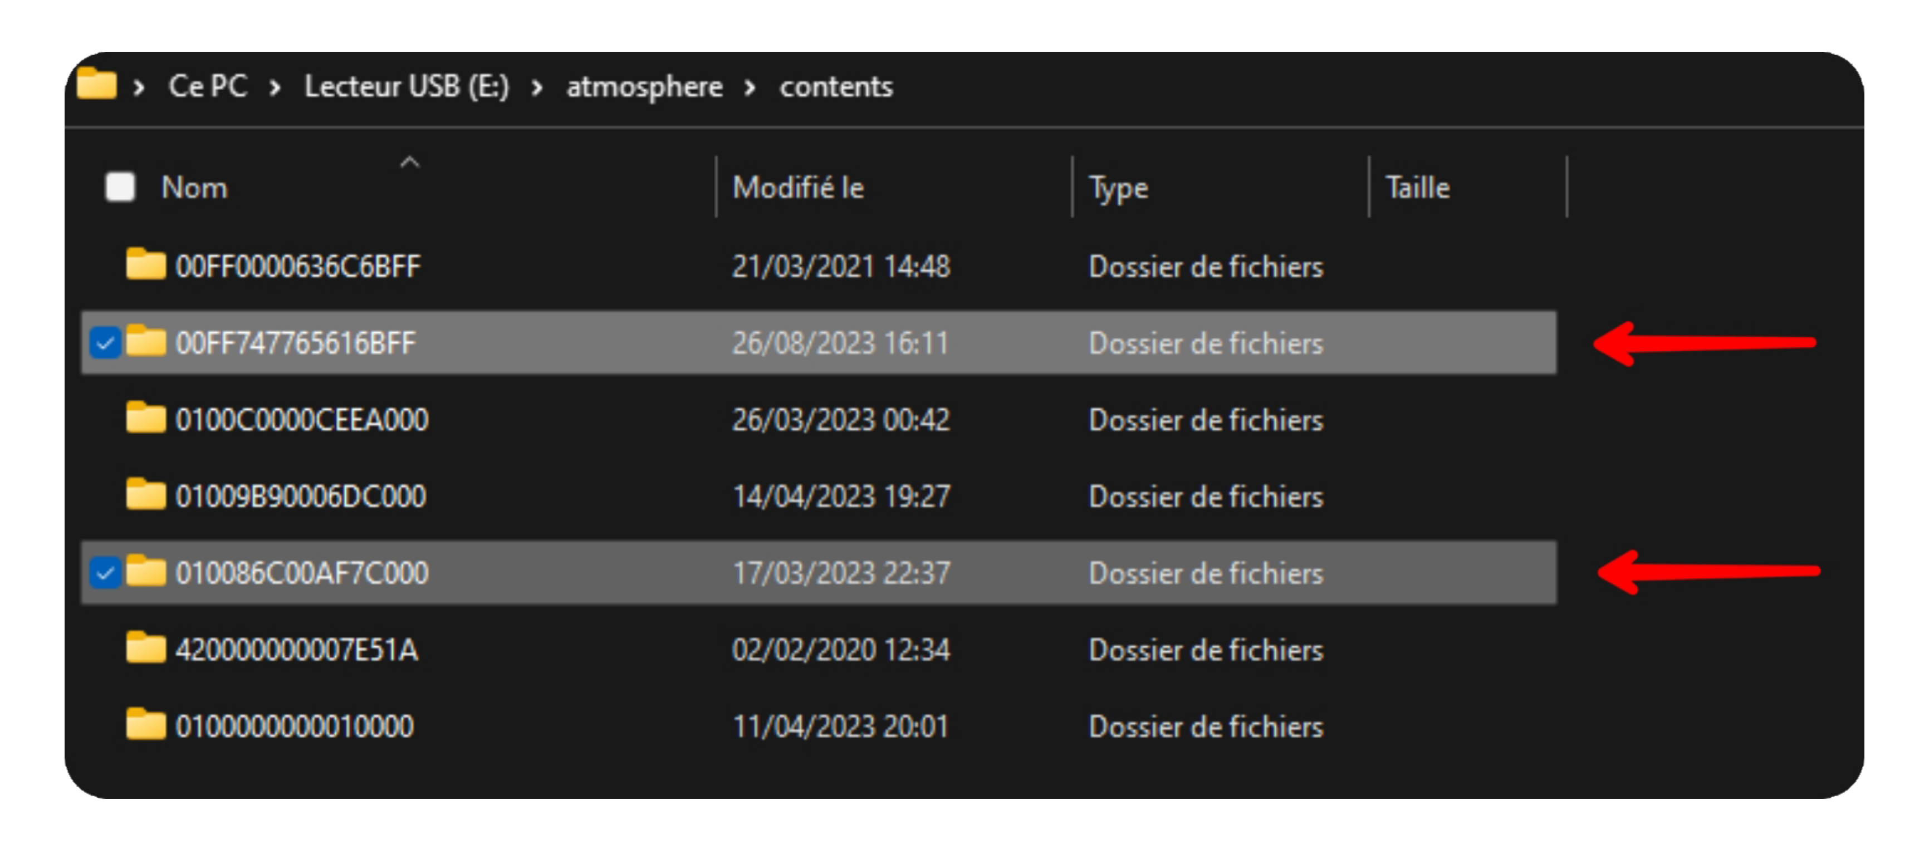Toggle the select-all checkbox in the header
This screenshot has height=855, width=1929.
click(120, 187)
